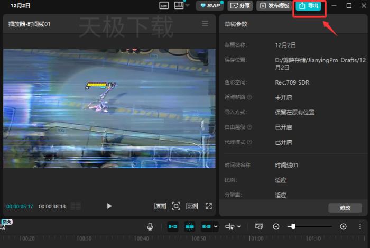The height and width of the screenshot is (248, 370).
Task: Click the 导出 export button
Action: [309, 6]
